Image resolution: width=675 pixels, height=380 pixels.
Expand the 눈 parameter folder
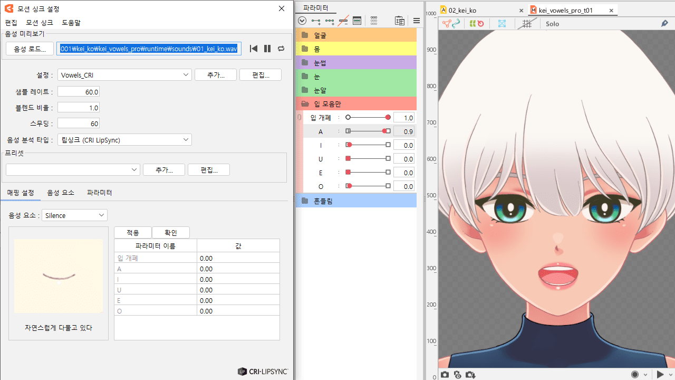pos(304,77)
